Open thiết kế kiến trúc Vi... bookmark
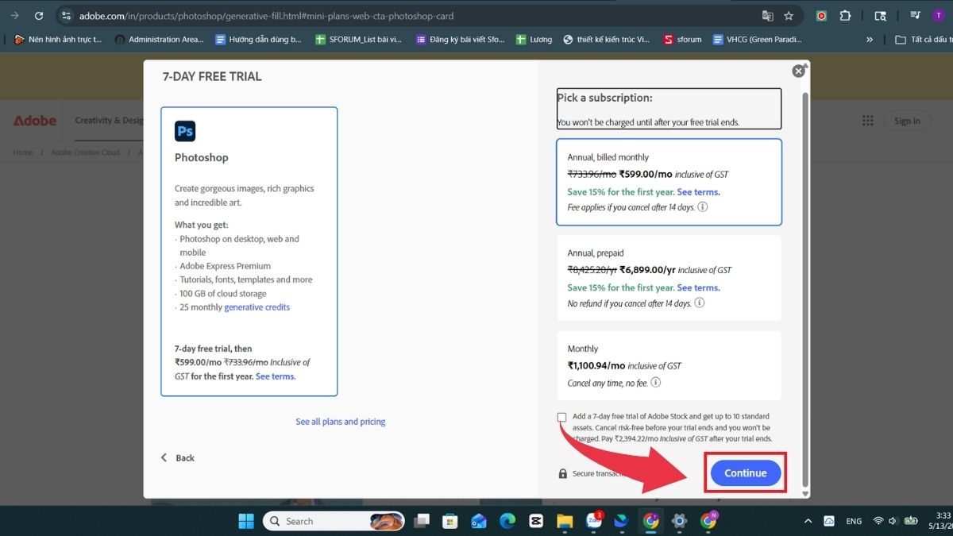Image resolution: width=953 pixels, height=536 pixels. coord(607,39)
